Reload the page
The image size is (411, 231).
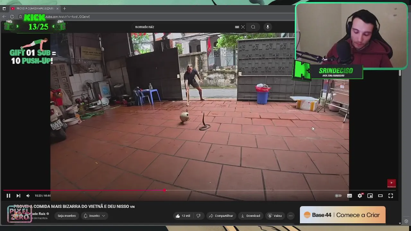(12, 16)
